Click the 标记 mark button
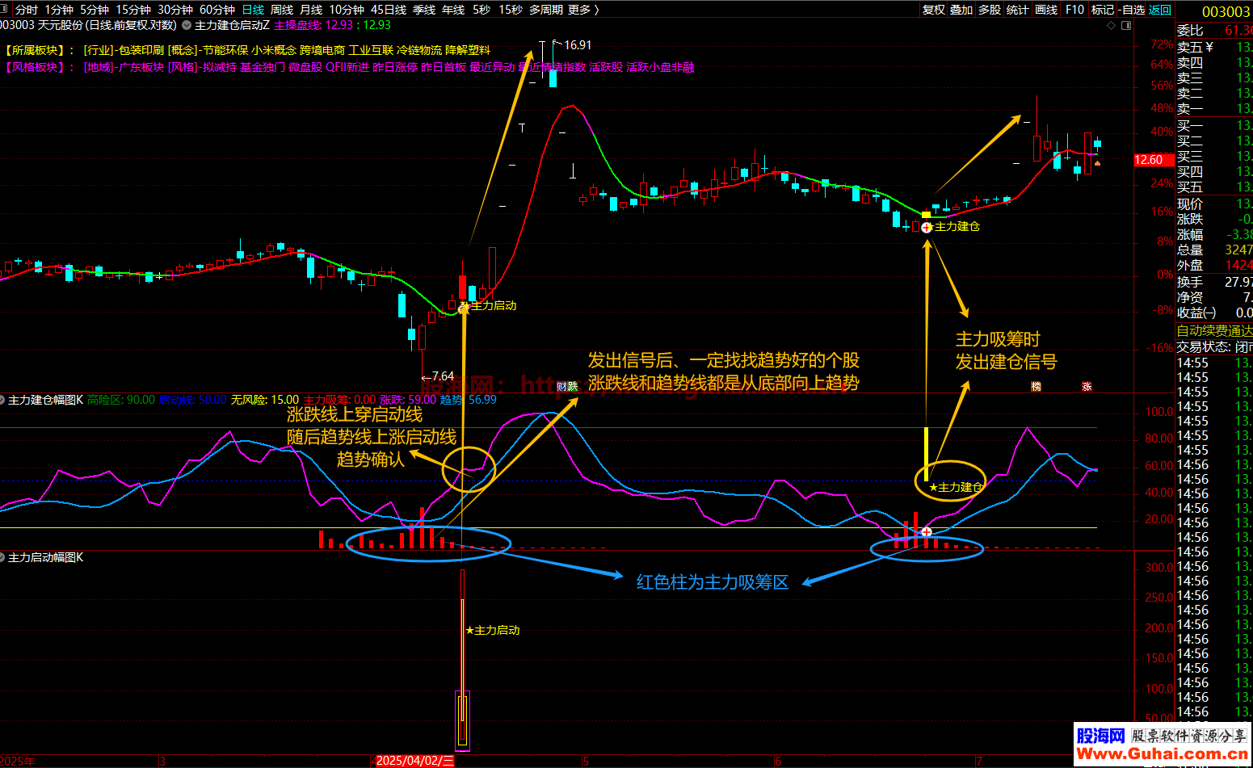 tap(1103, 10)
